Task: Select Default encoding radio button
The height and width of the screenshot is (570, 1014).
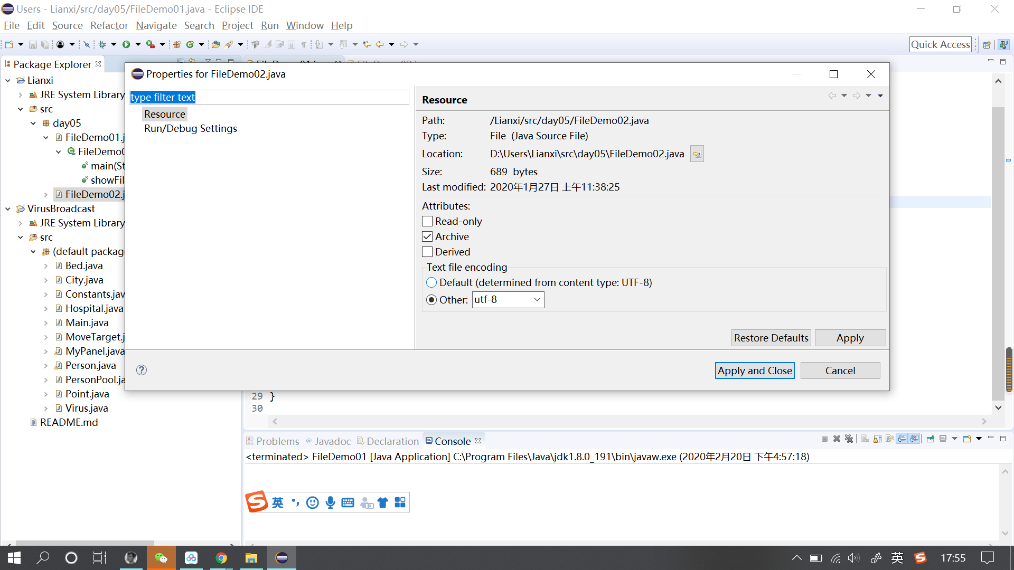Action: 431,283
